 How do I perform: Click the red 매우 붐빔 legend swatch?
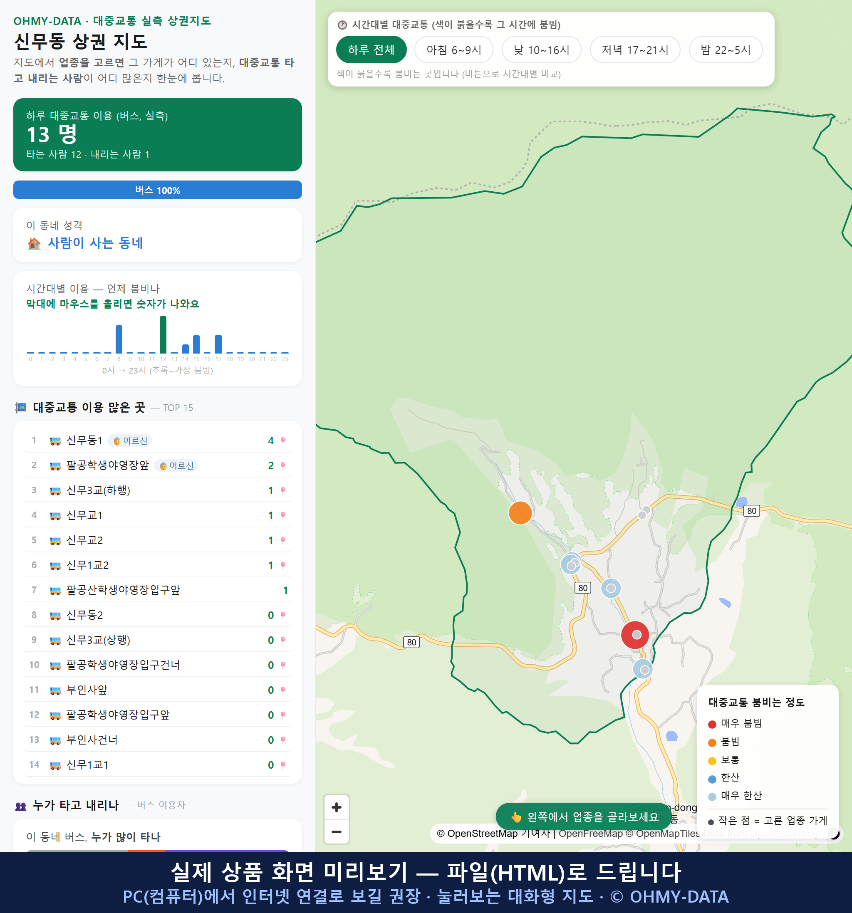(x=712, y=724)
